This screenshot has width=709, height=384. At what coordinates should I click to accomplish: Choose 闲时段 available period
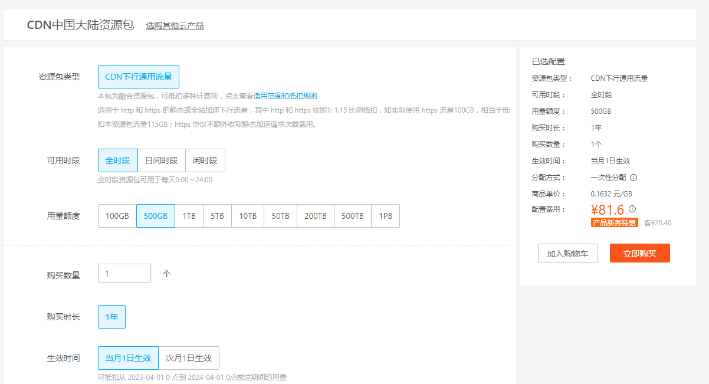click(x=205, y=160)
